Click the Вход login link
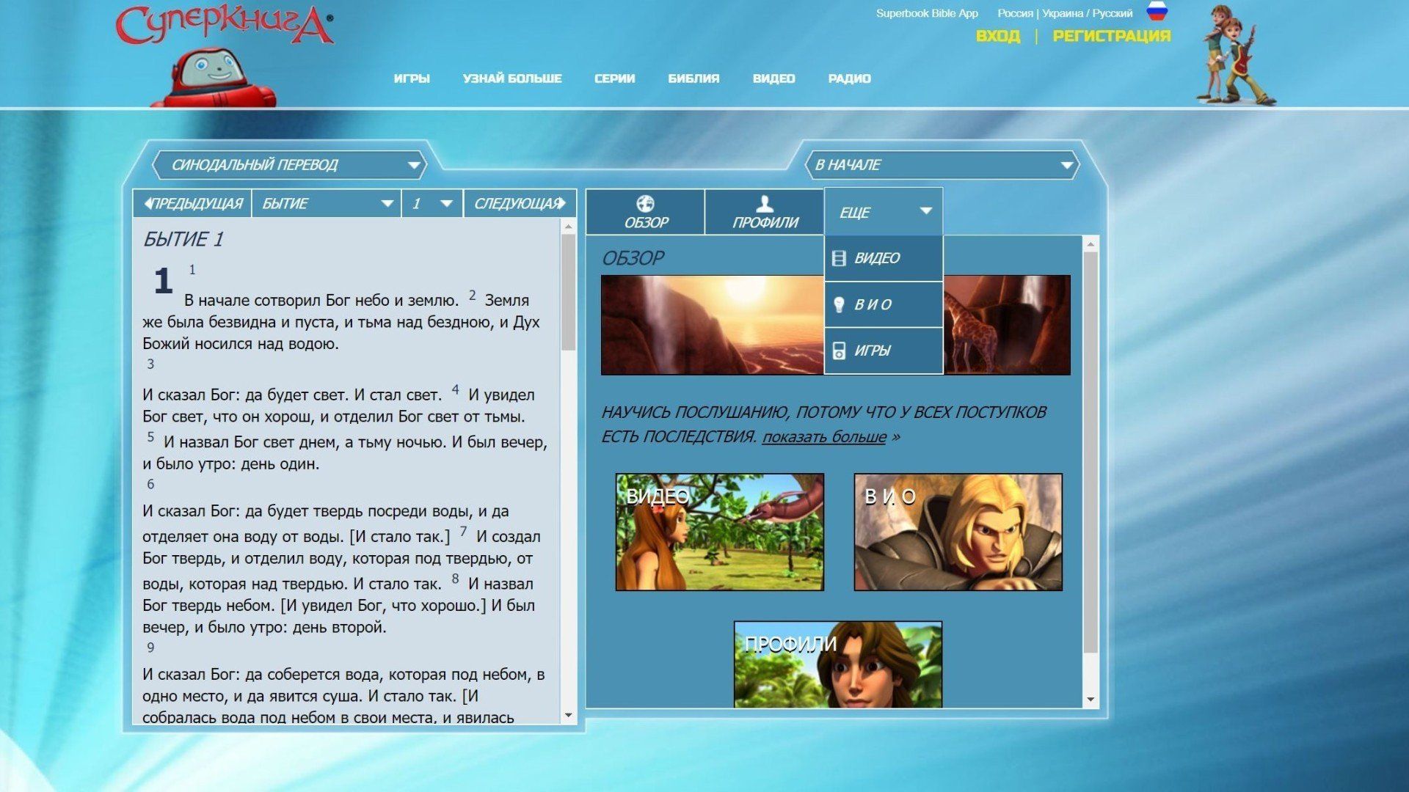Screen dimensions: 1409x792 point(998,36)
